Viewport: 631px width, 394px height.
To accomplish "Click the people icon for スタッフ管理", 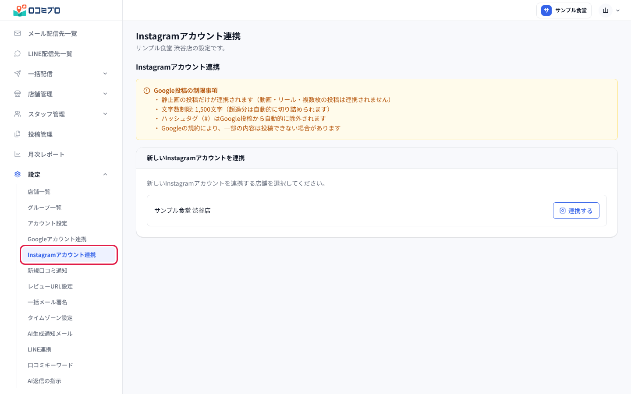I will (18, 114).
